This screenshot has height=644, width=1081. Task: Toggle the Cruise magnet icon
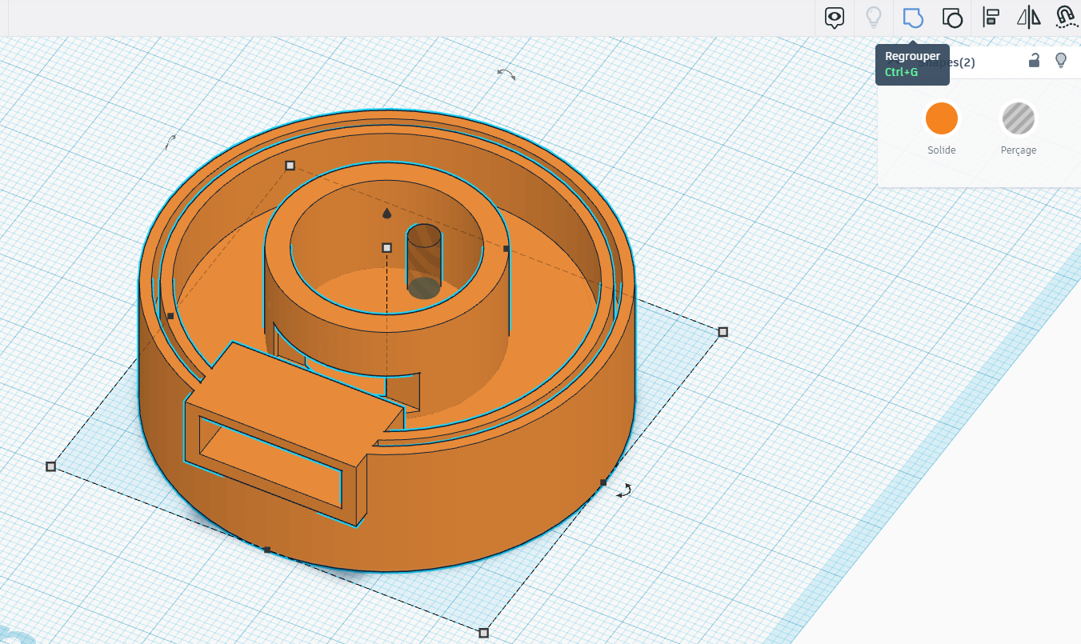[x=1065, y=17]
